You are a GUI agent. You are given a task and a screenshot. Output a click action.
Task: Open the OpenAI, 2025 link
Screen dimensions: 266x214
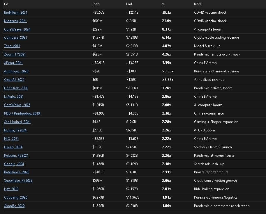click(14, 80)
